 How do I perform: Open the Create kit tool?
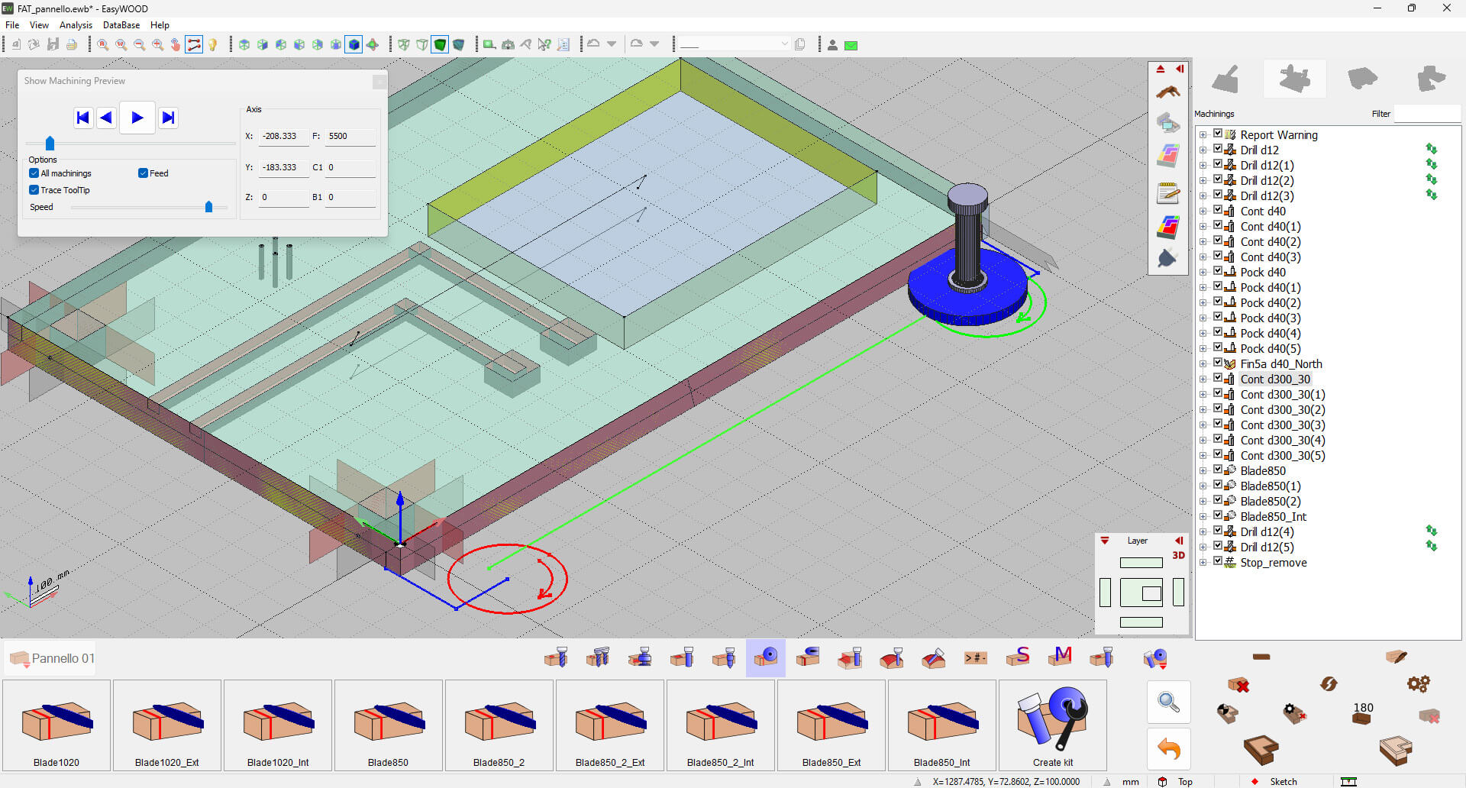click(1052, 725)
